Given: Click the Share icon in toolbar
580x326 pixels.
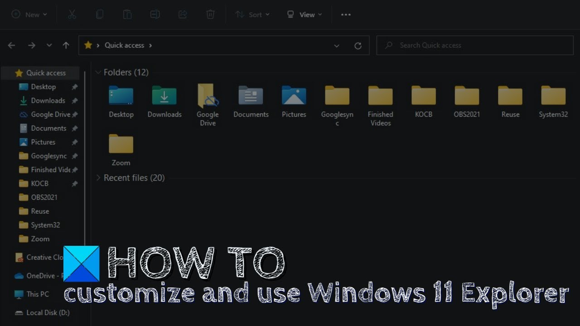Looking at the screenshot, I should [x=183, y=14].
